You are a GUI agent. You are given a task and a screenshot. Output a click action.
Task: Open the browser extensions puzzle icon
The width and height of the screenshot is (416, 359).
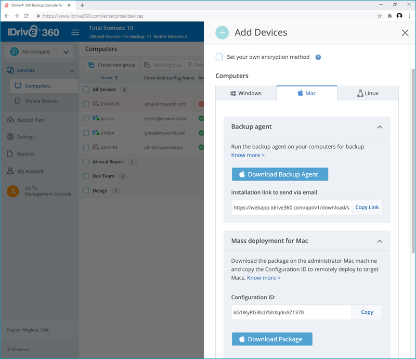pyautogui.click(x=389, y=16)
